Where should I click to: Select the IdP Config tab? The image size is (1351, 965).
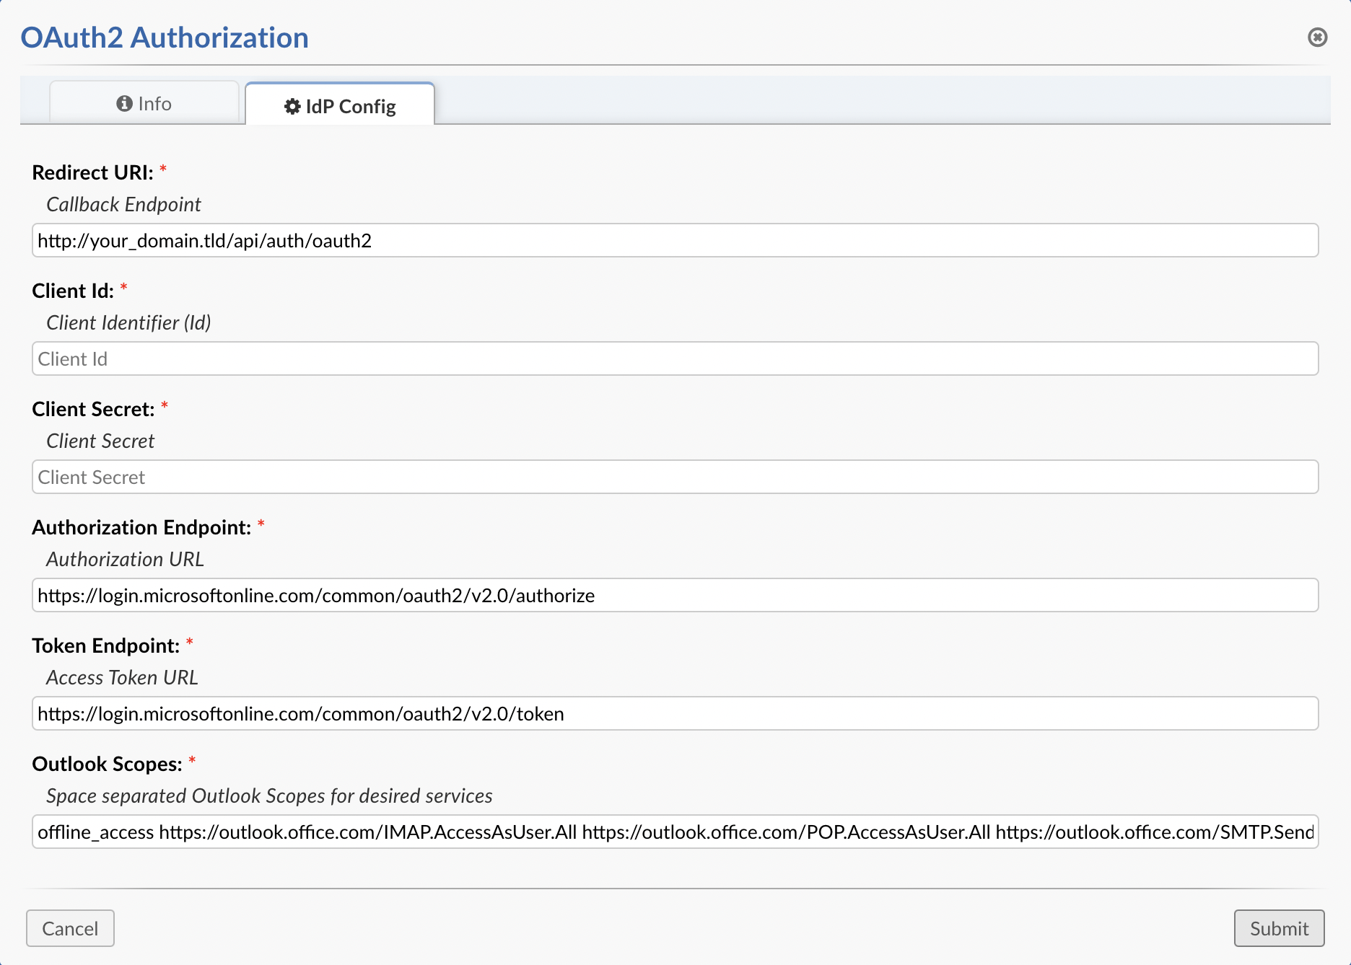click(339, 105)
